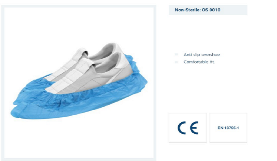Click the letter C of CE logo
Image resolution: width=277 pixels, height=161 pixels.
(x=182, y=128)
